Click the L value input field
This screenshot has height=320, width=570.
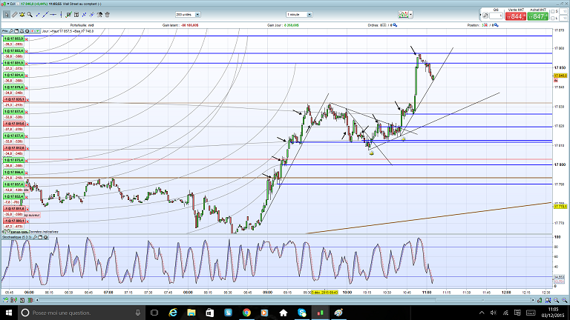(563, 18)
